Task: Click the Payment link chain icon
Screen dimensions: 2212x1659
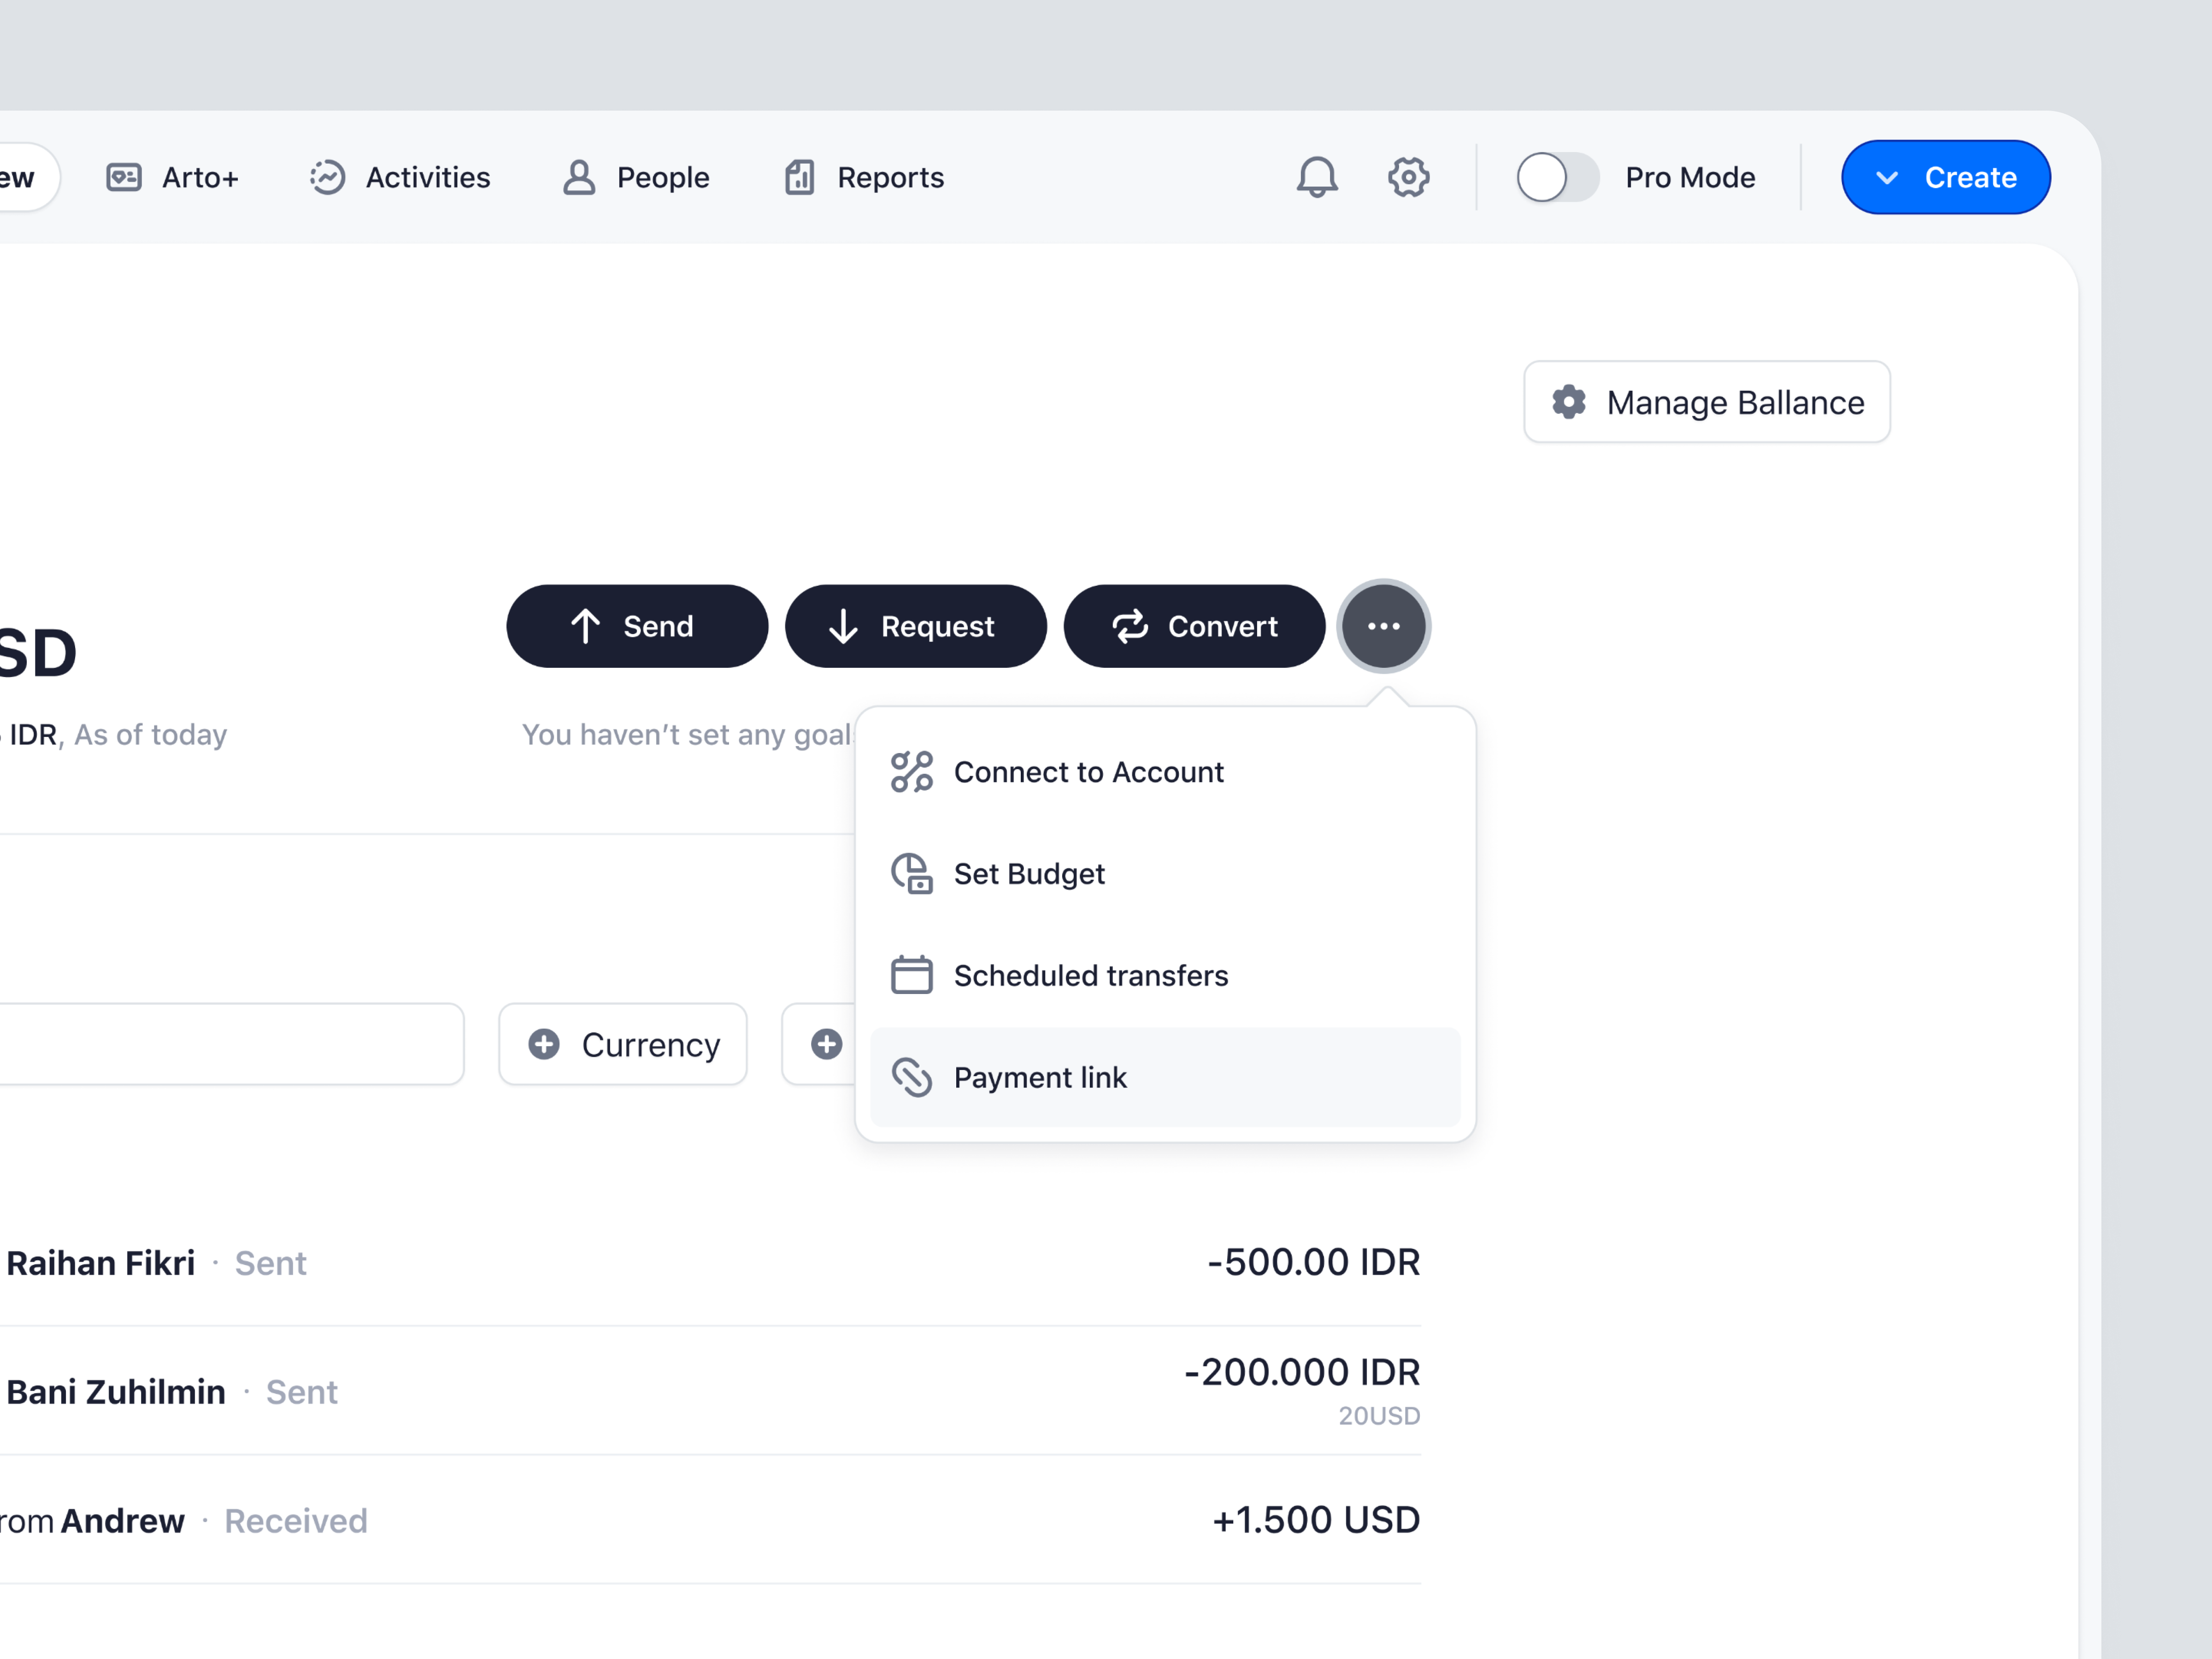Action: coord(911,1077)
